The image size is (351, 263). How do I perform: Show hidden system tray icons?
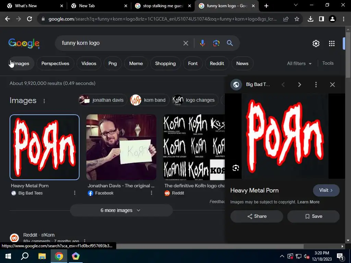tap(282, 256)
